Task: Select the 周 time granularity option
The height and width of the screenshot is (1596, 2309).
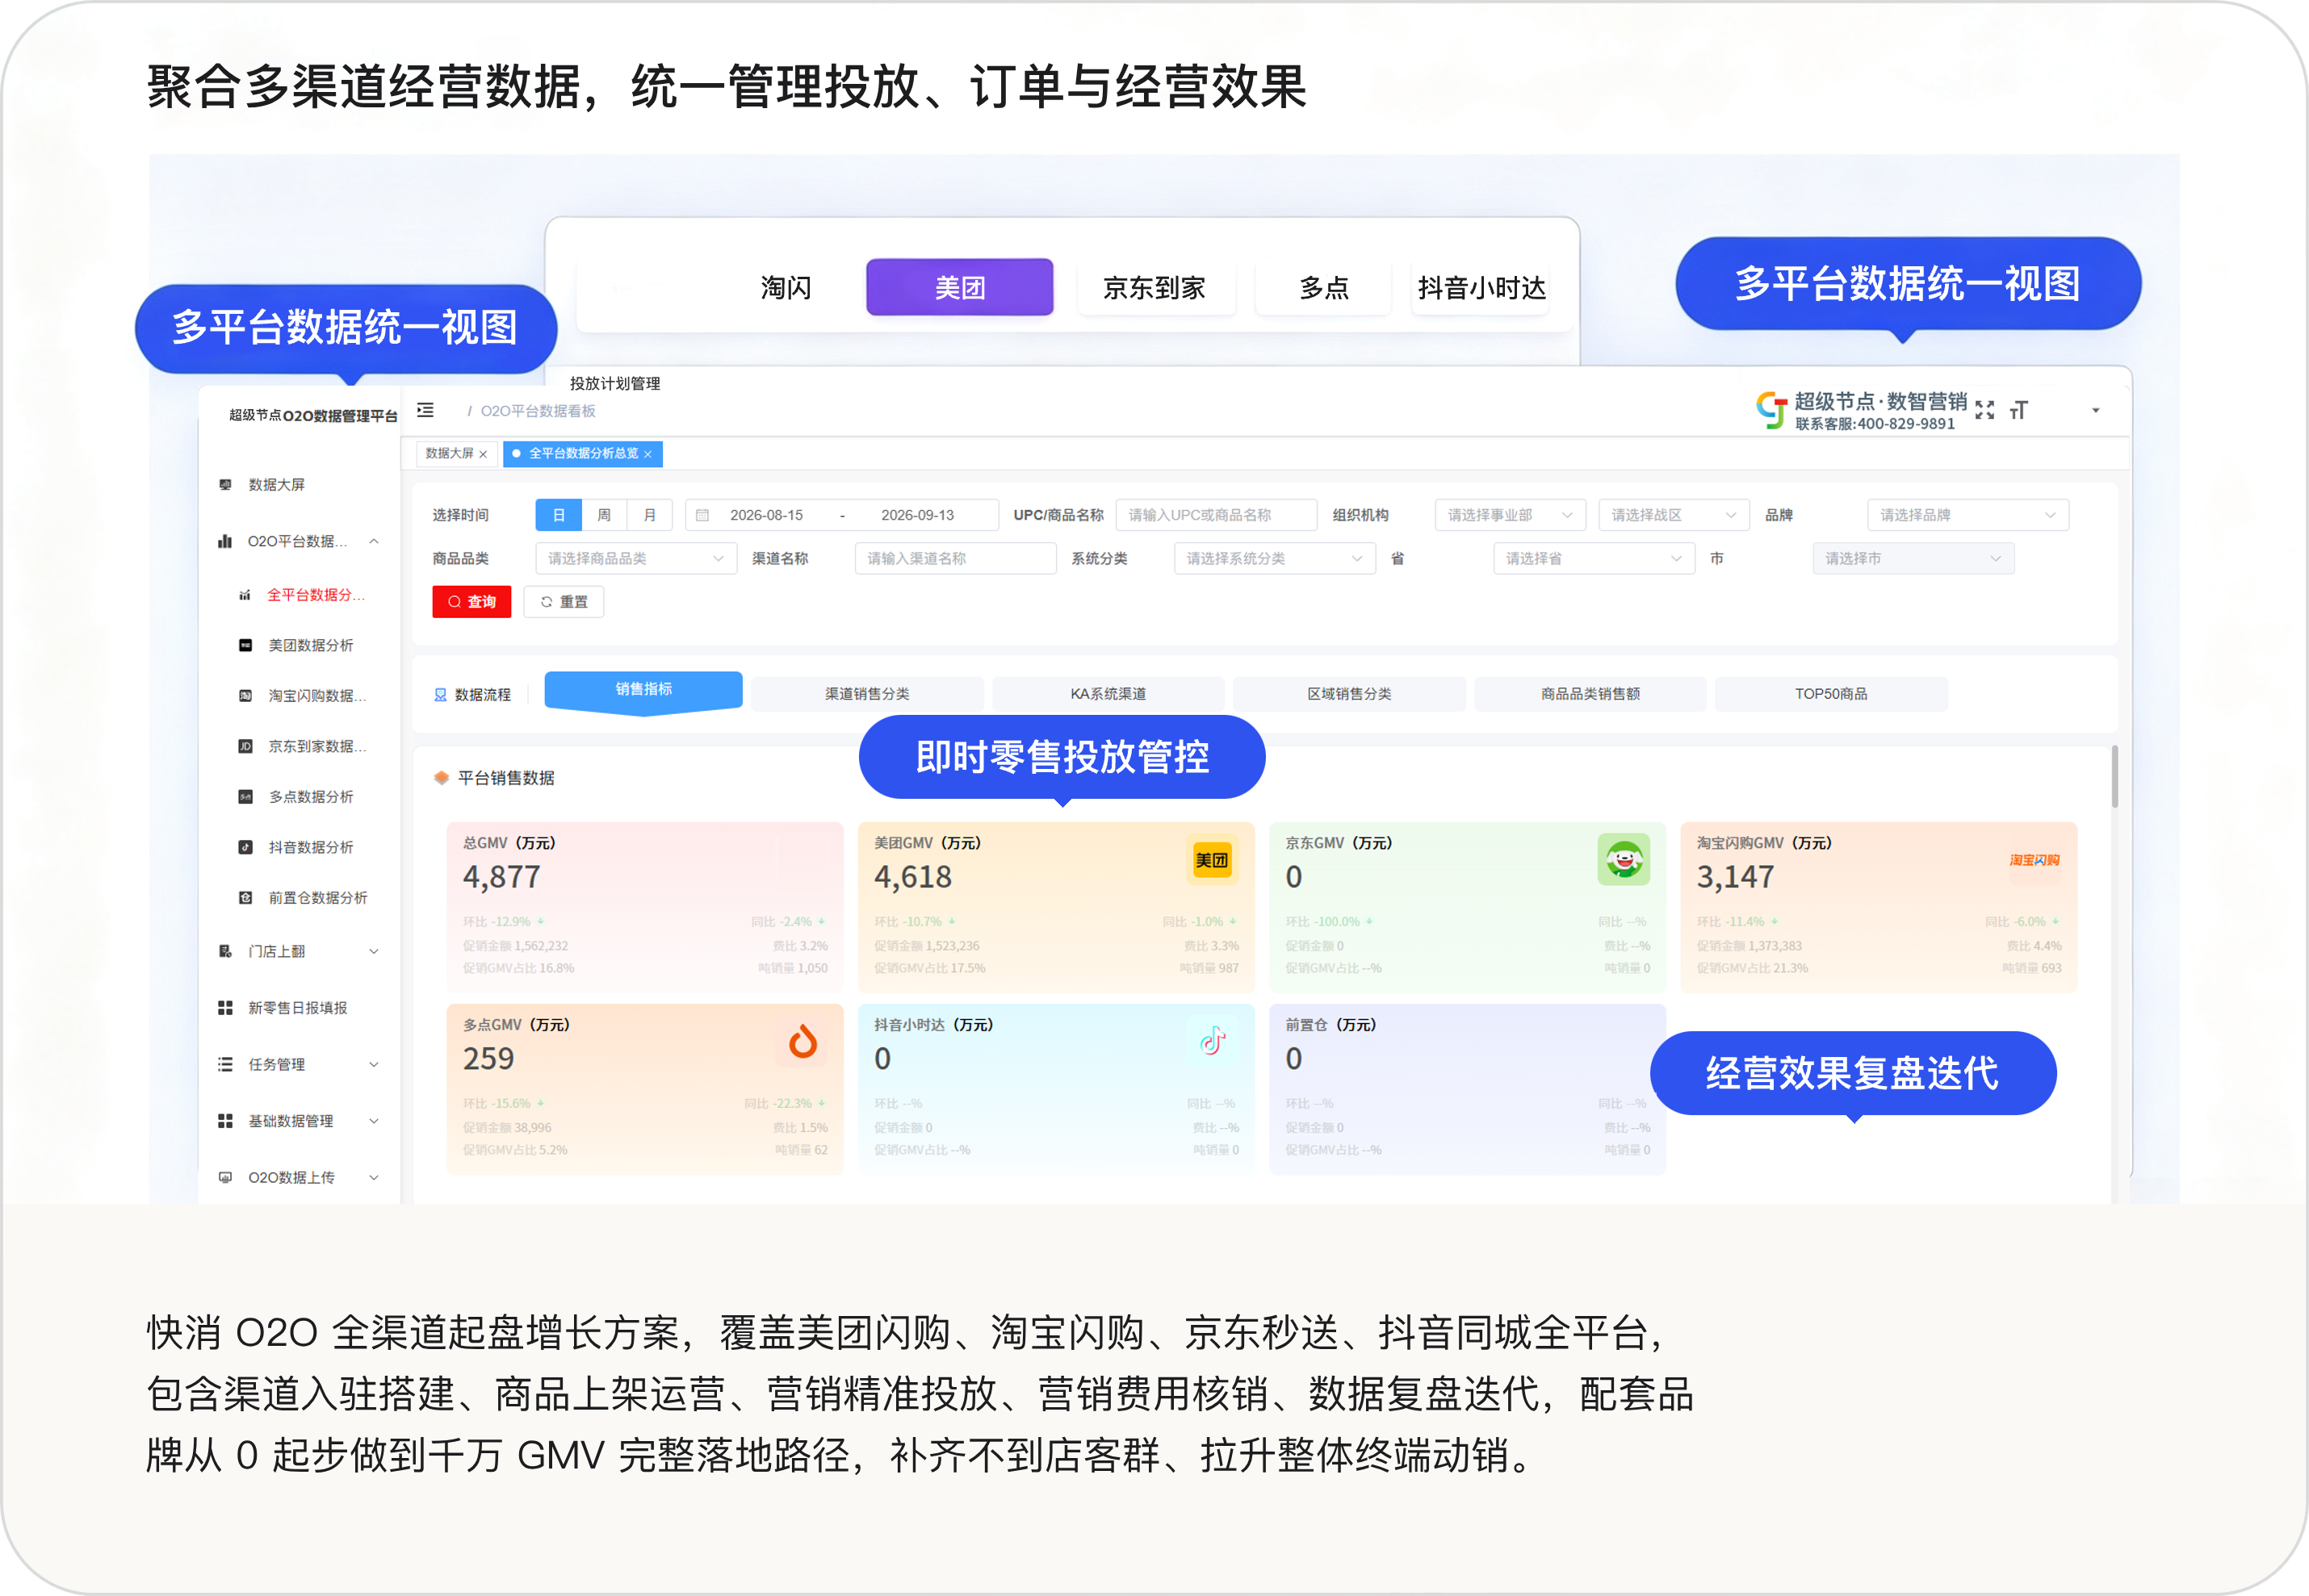Action: point(604,515)
